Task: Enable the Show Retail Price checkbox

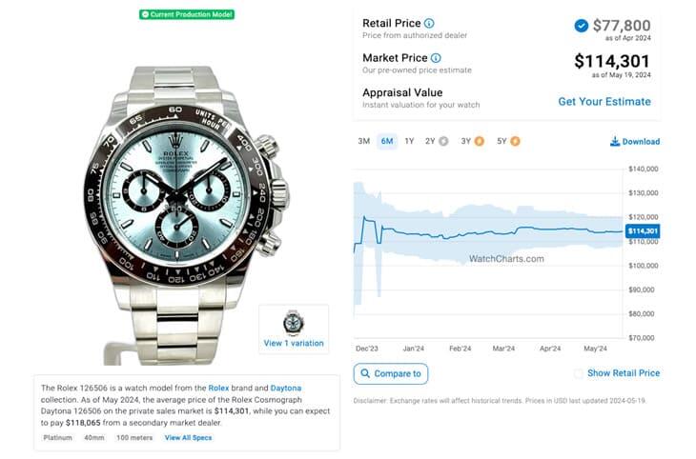Action: (x=579, y=373)
